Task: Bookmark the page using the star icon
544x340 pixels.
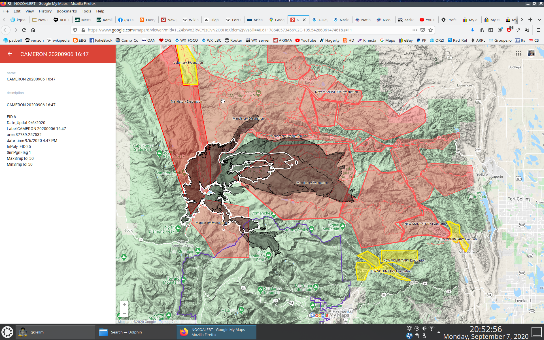Action: (430, 30)
